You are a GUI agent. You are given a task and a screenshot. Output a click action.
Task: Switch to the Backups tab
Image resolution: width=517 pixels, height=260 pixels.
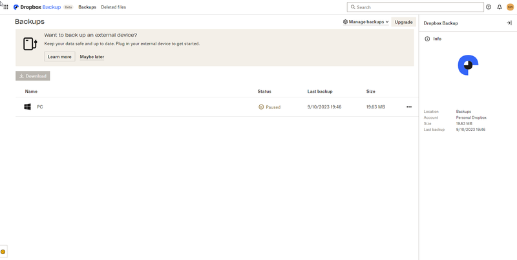coord(87,7)
